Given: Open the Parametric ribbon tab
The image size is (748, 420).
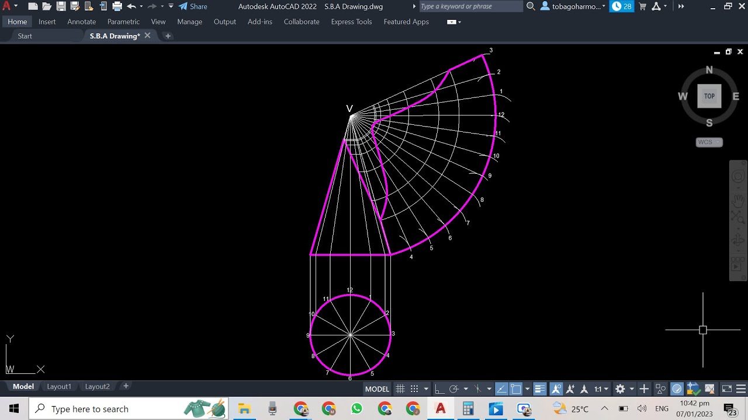Looking at the screenshot, I should 123,22.
